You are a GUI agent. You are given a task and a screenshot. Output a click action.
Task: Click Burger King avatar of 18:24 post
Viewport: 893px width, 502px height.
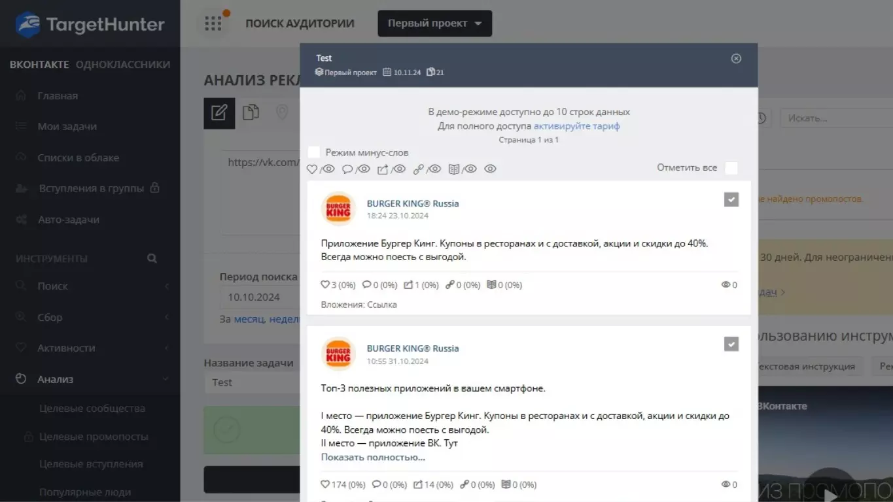tap(338, 209)
